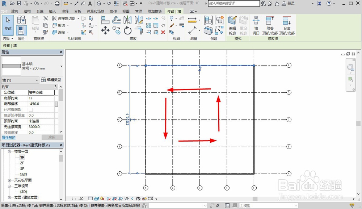Viewport: 362px width, 209px height.
Task: Open Edit Profile tool
Action: (x=232, y=25)
